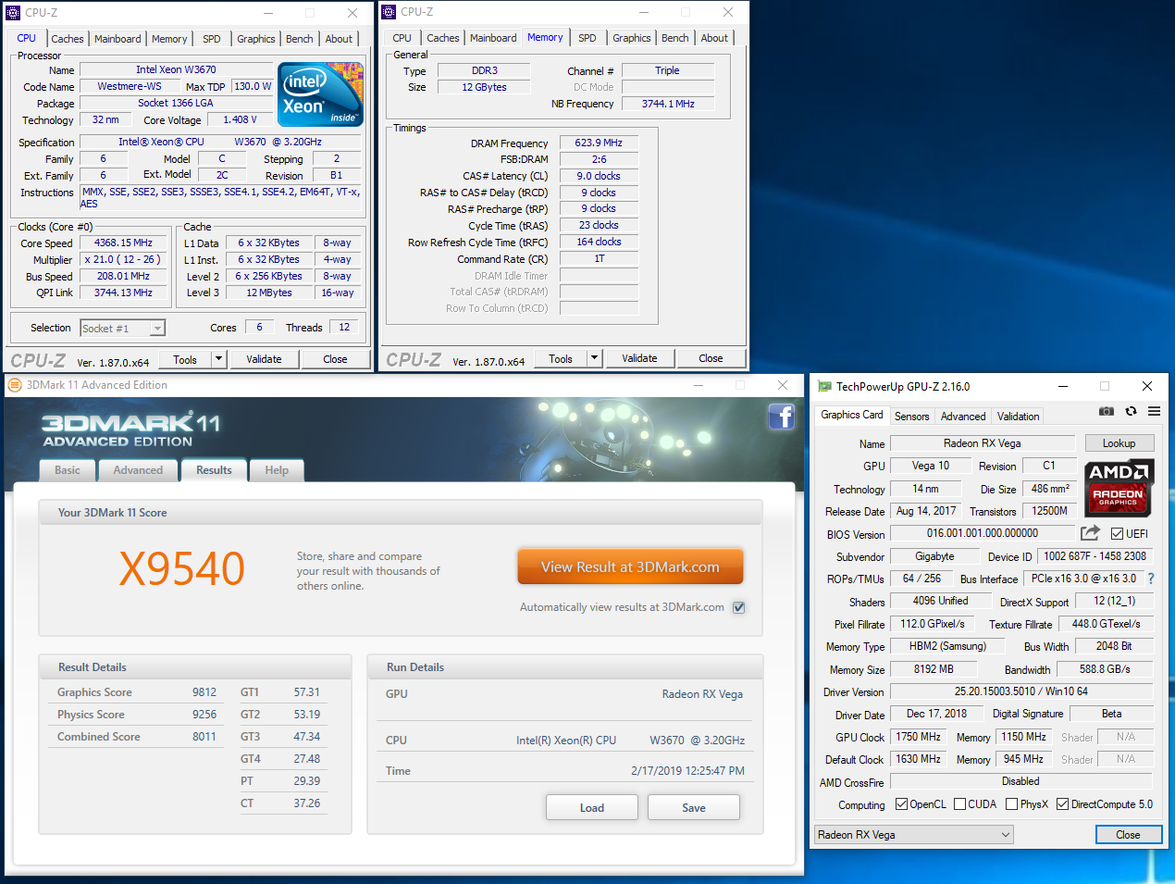Screen dimensions: 1175x884
Task: Click the BIOS export share icon in GPU-Z
Action: coord(1090,533)
